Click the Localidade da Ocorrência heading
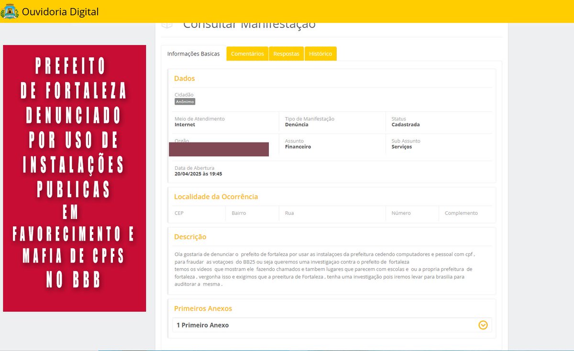Image resolution: width=574 pixels, height=351 pixels. 216,197
